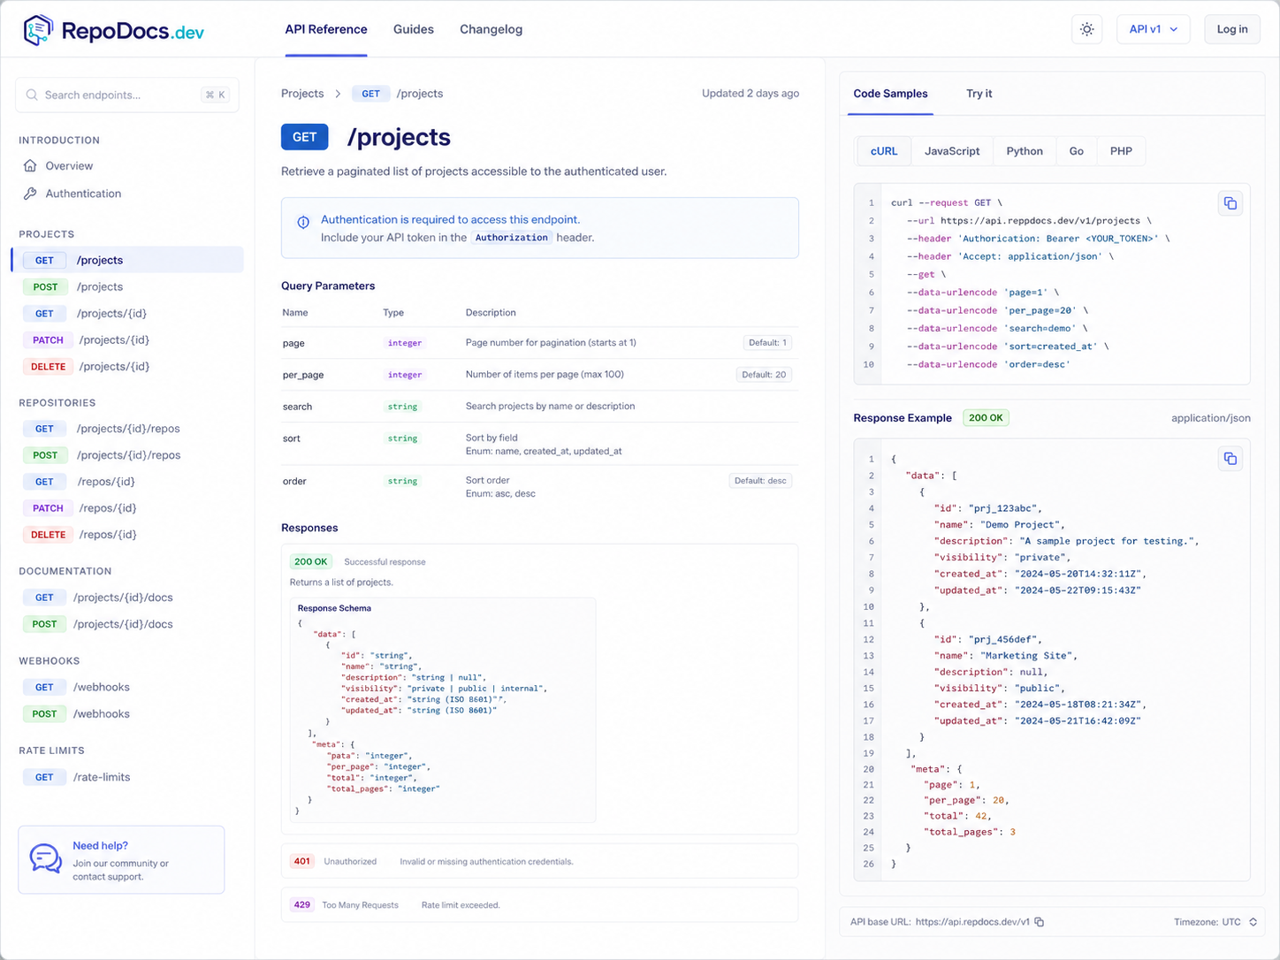Click the search magnifier icon
The height and width of the screenshot is (960, 1280).
[32, 95]
